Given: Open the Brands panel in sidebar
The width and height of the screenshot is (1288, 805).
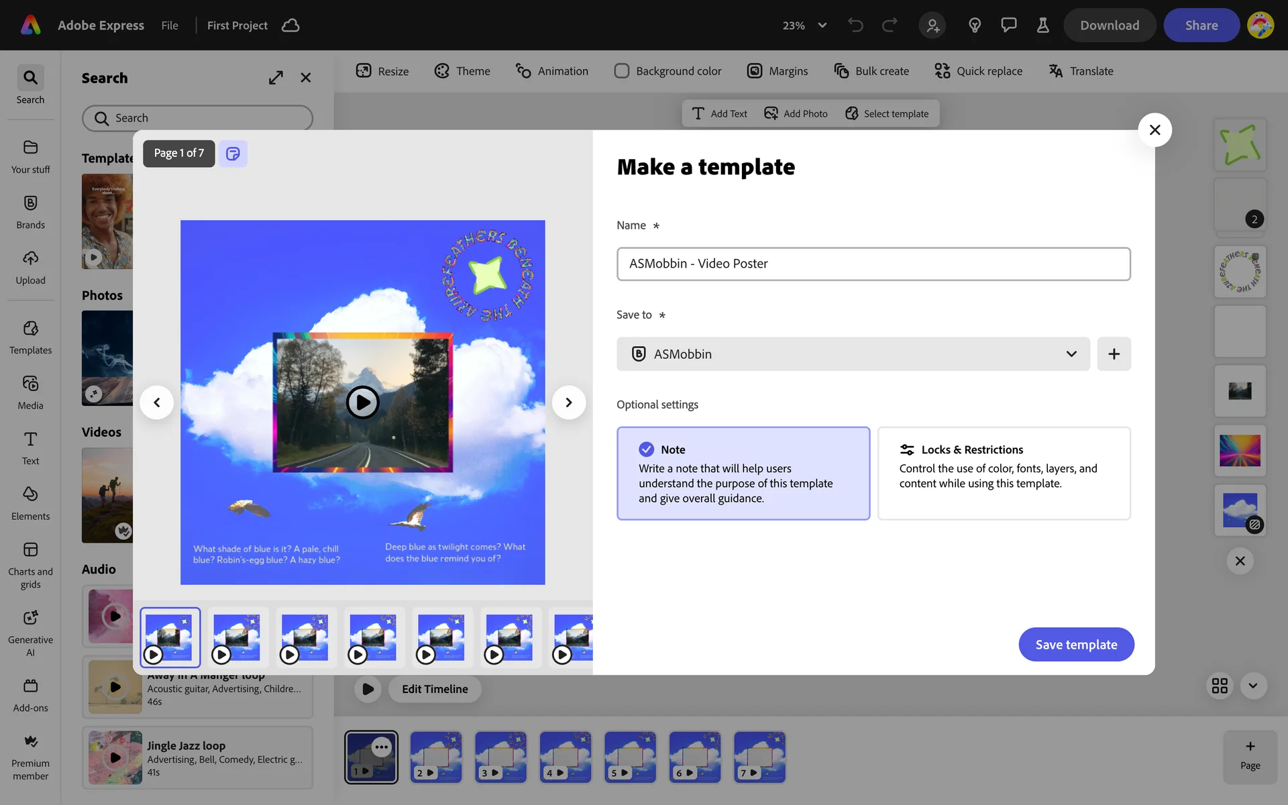Looking at the screenshot, I should click(x=30, y=212).
